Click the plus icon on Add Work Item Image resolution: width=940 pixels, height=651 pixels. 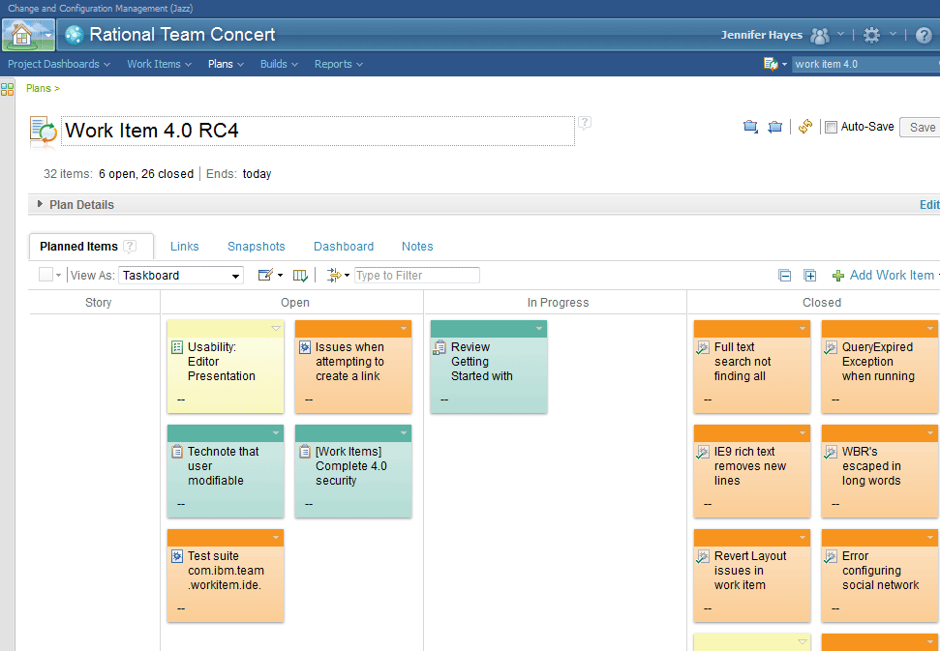[838, 276]
